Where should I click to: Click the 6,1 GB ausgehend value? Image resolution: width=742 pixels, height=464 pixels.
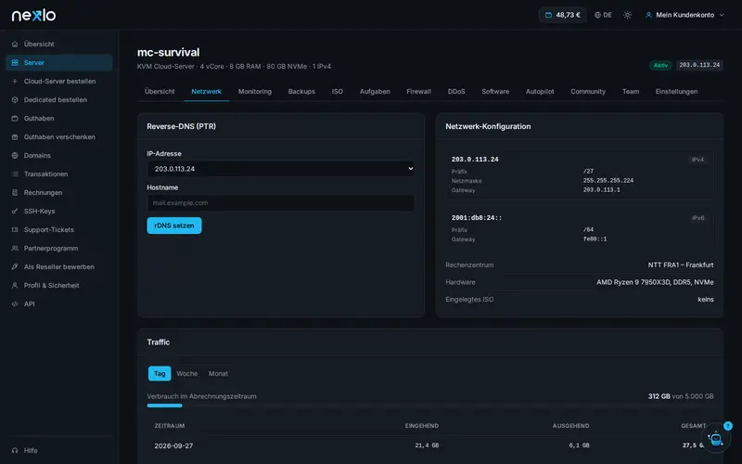pyautogui.click(x=579, y=445)
